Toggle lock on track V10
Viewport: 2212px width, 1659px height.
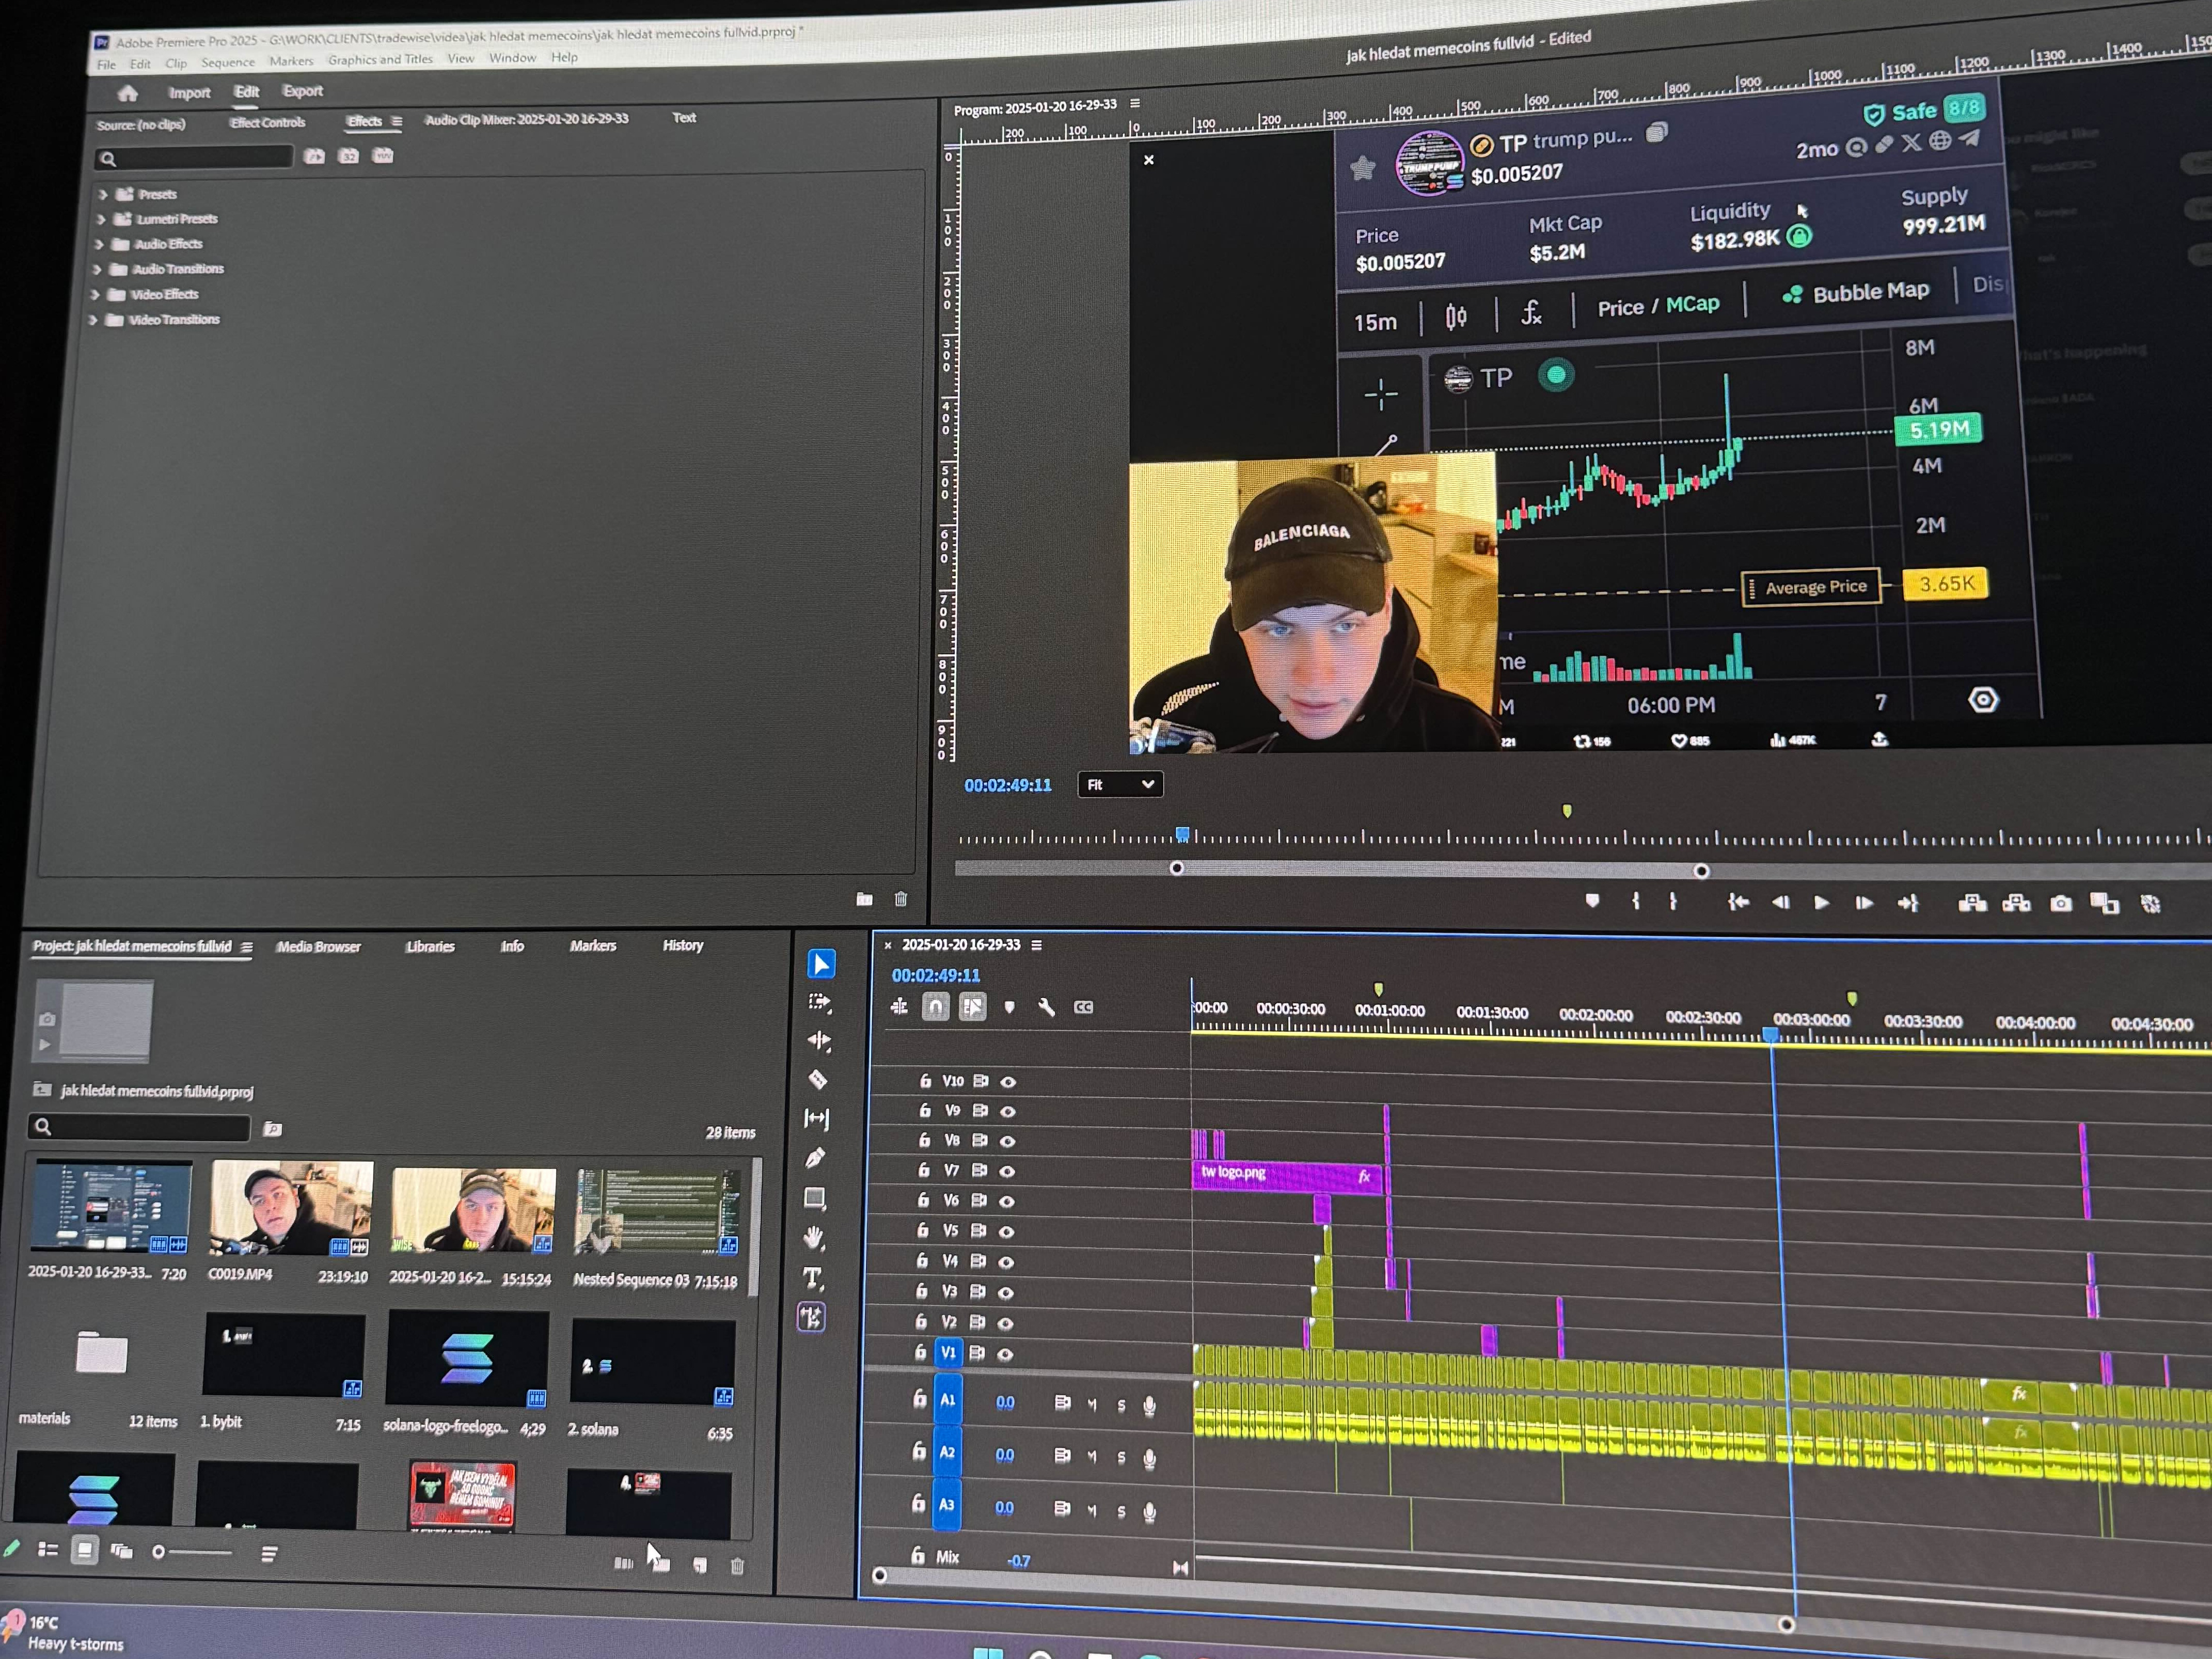pos(925,1081)
